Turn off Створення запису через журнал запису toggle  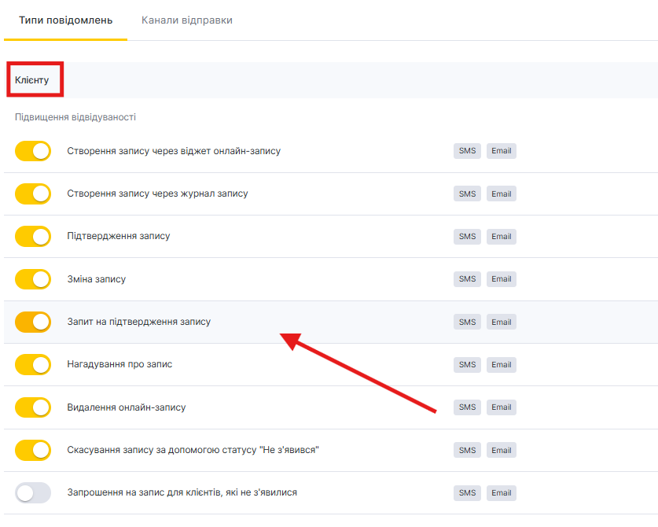[x=33, y=193]
